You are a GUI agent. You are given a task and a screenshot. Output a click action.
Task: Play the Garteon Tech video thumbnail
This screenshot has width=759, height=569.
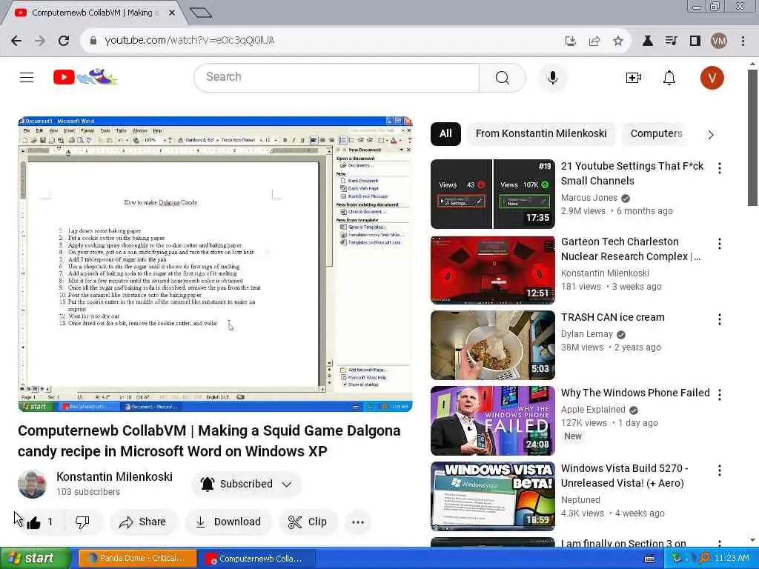tap(493, 270)
